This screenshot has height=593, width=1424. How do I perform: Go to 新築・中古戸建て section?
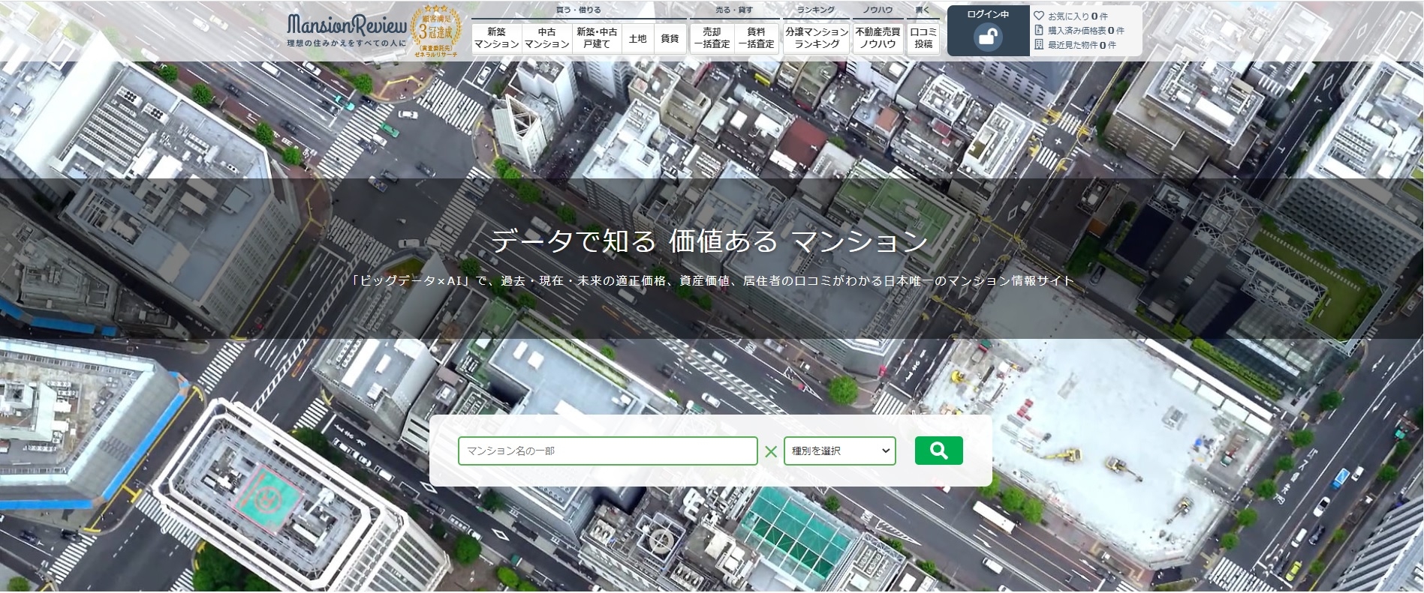597,38
